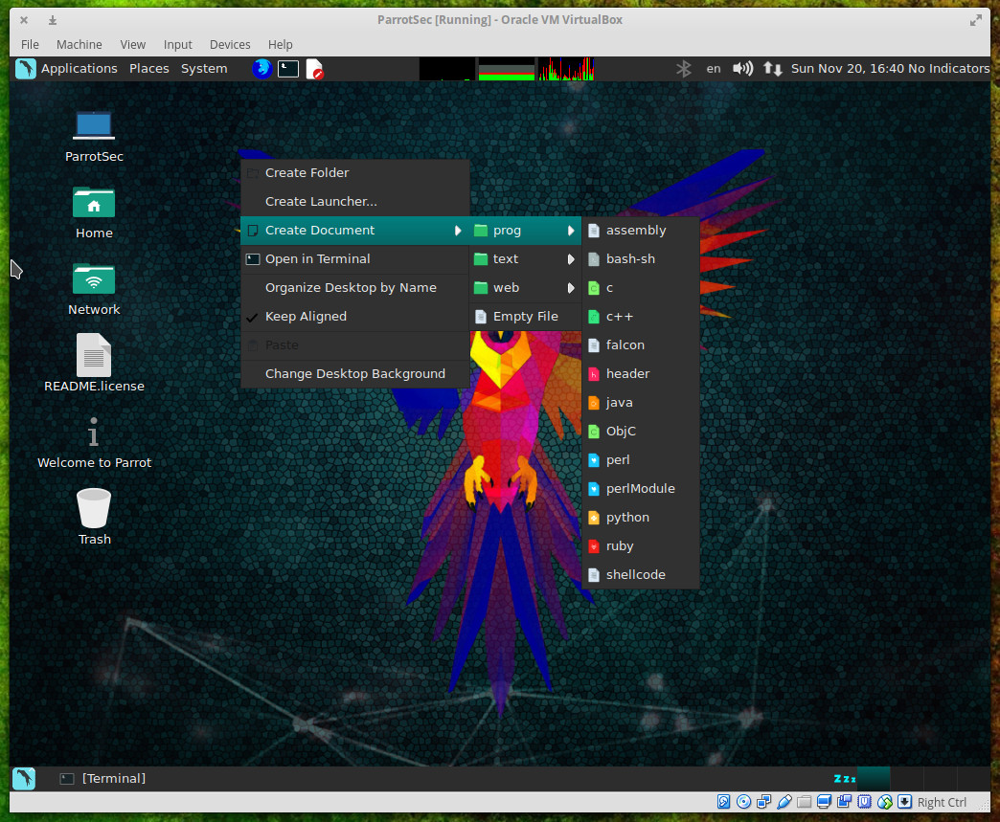Image resolution: width=1000 pixels, height=822 pixels.
Task: Click the en keyboard layout indicator
Action: pyautogui.click(x=714, y=69)
